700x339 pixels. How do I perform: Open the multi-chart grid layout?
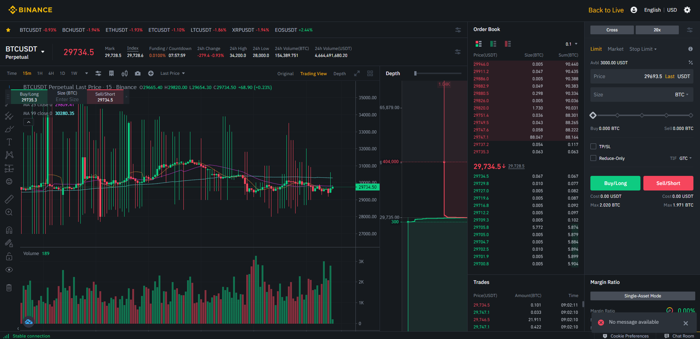pos(370,73)
